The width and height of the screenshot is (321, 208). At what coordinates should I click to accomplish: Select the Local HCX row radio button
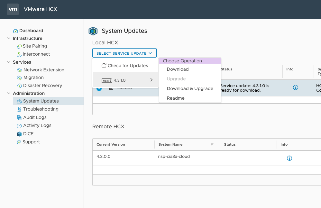[x=99, y=88]
